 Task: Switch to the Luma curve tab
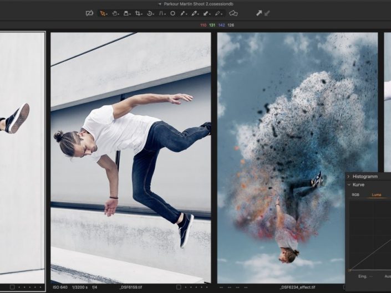(376, 194)
